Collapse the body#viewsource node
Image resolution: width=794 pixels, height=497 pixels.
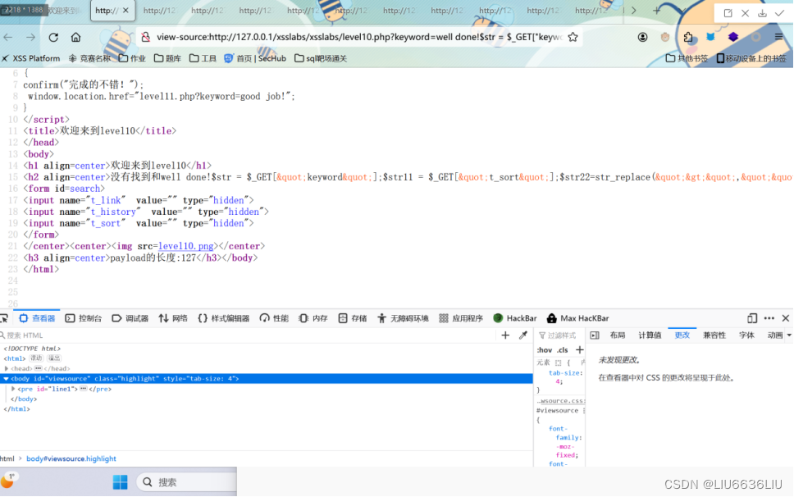pyautogui.click(x=6, y=379)
